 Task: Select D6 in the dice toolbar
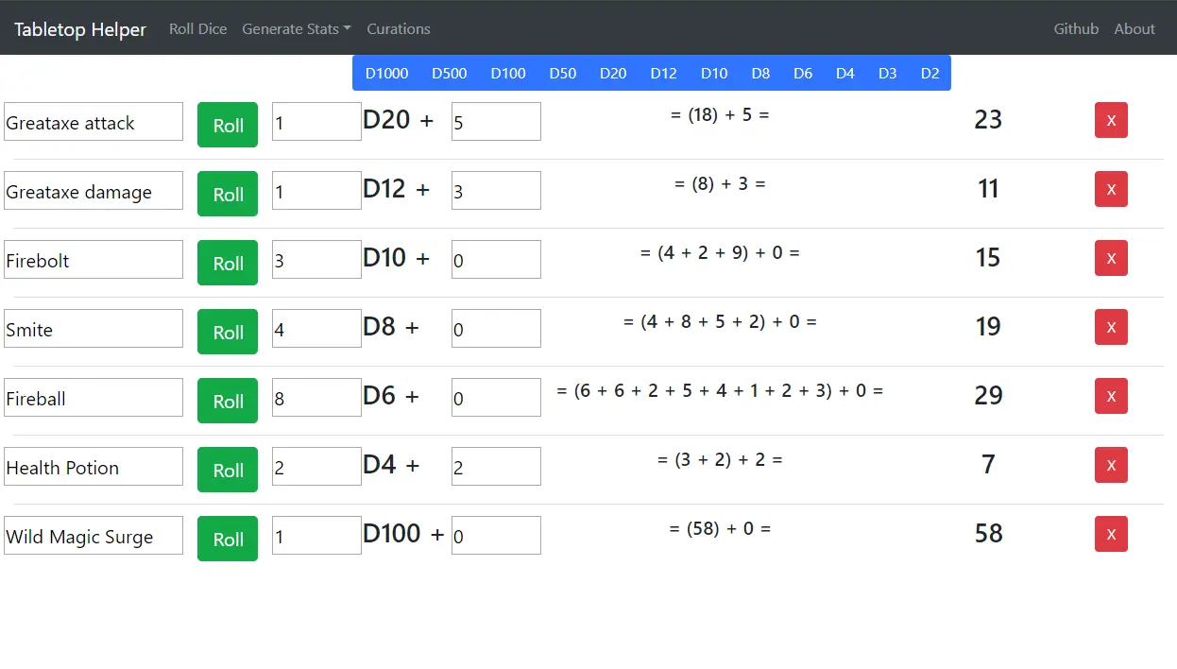tap(803, 74)
